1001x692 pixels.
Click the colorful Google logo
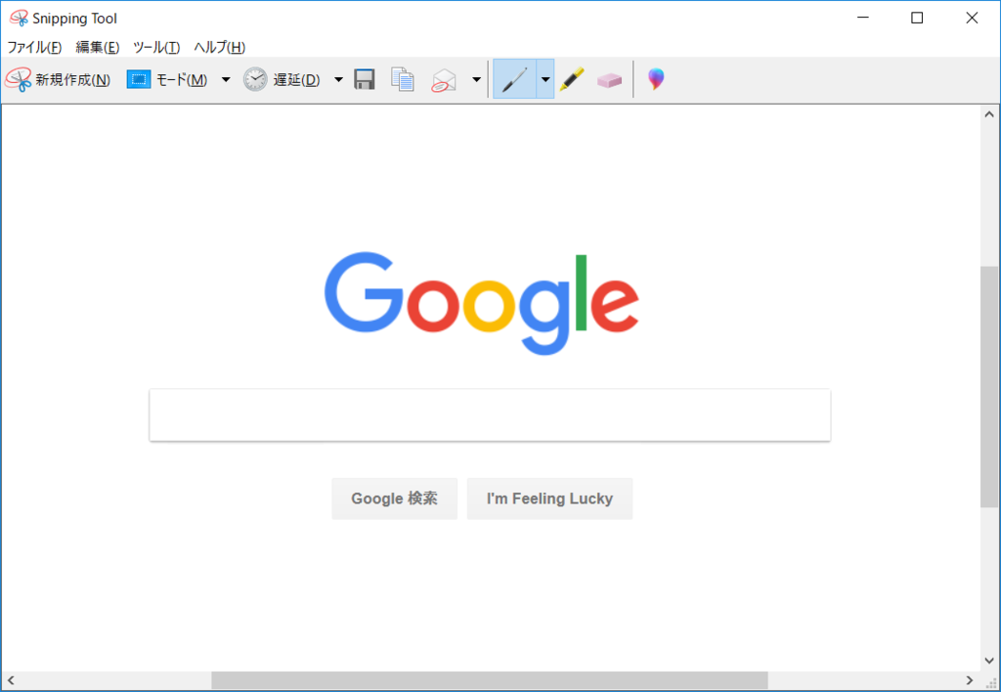tap(481, 303)
